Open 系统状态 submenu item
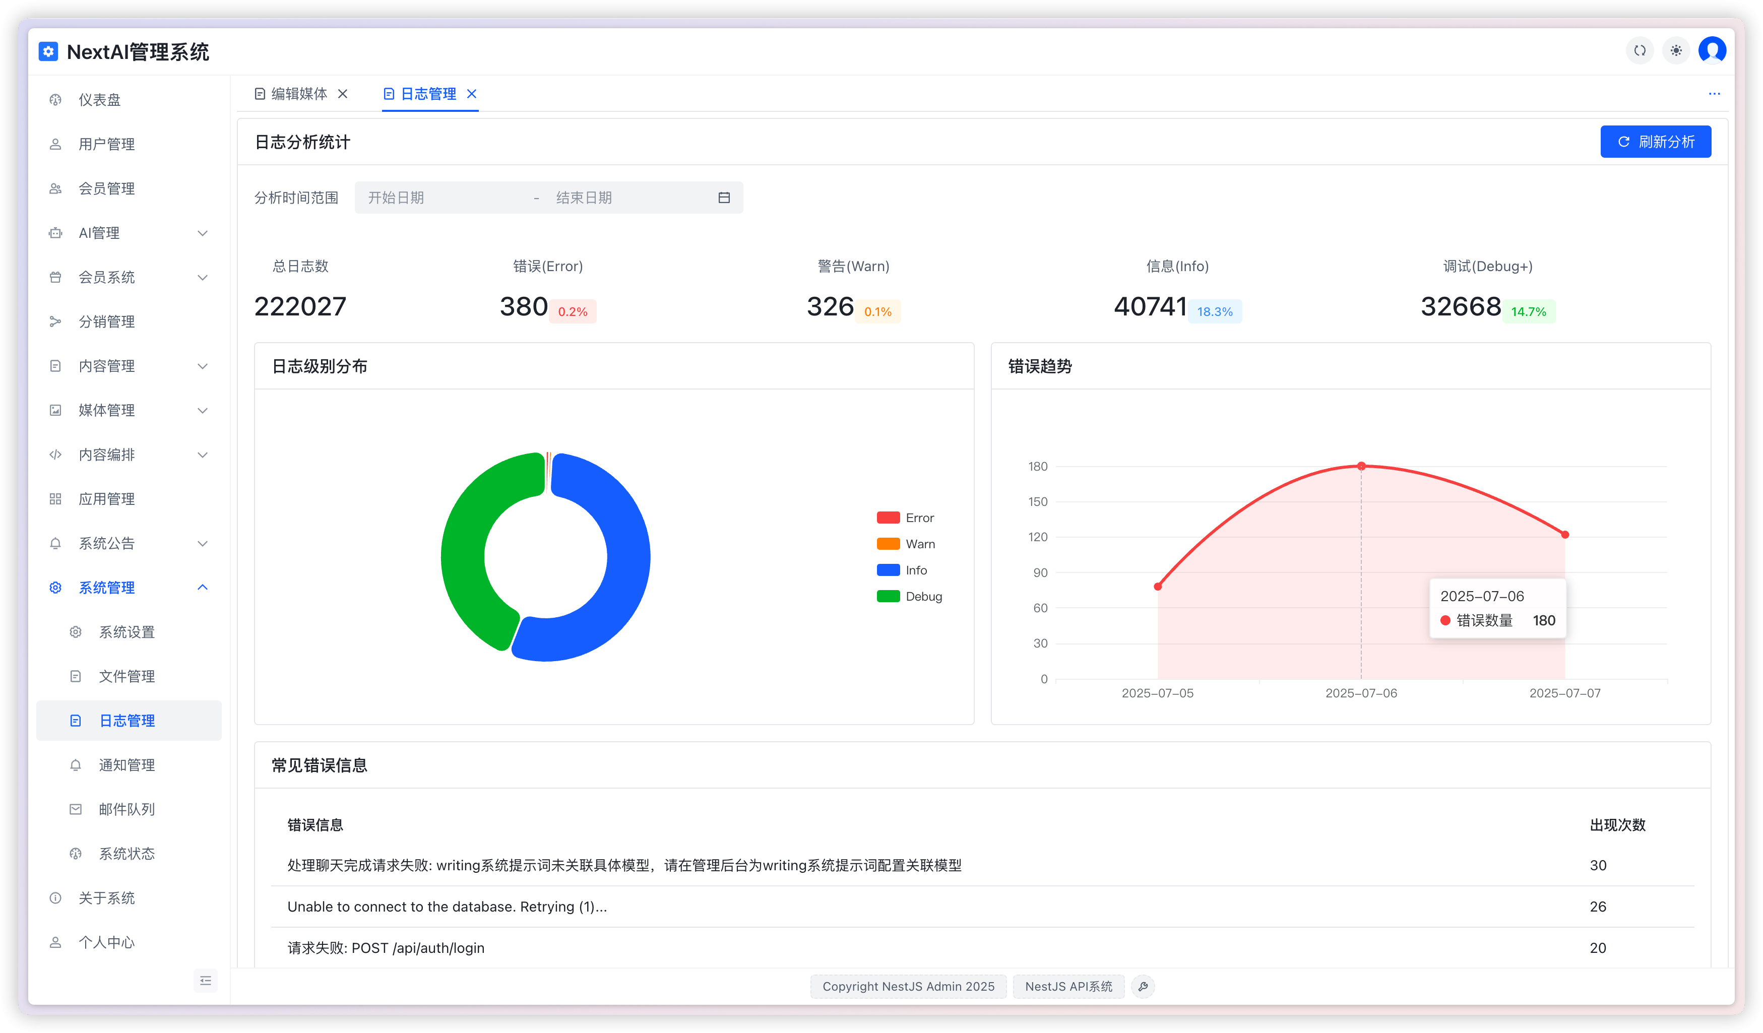Image resolution: width=1763 pixels, height=1033 pixels. coord(129,854)
